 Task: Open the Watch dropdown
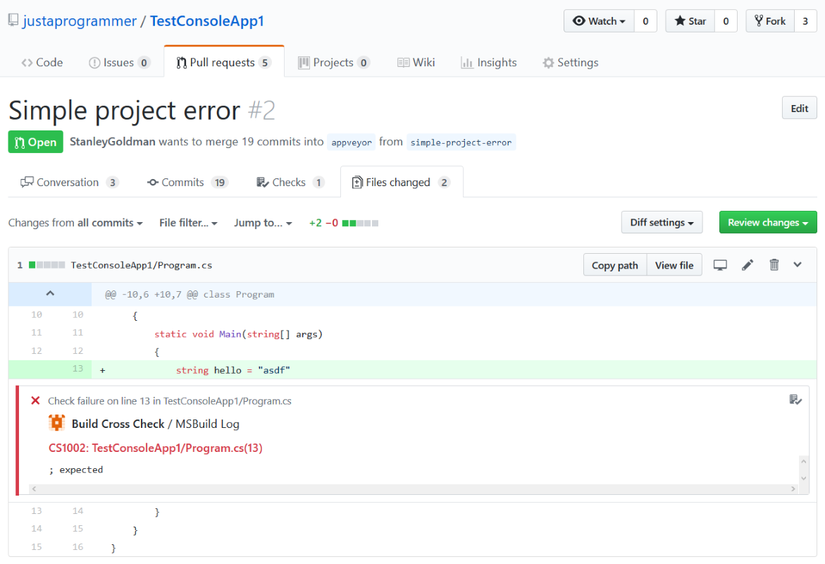click(600, 21)
